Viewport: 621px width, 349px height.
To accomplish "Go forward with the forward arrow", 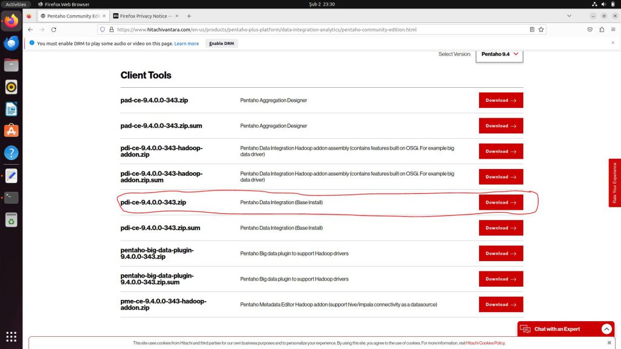I will pos(42,30).
